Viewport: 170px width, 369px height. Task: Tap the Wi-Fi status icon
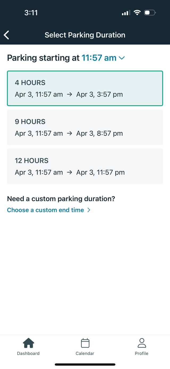(x=137, y=13)
